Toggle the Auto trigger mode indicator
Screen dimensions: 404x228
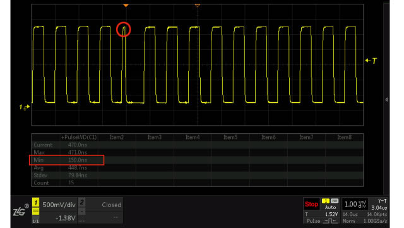click(x=330, y=207)
